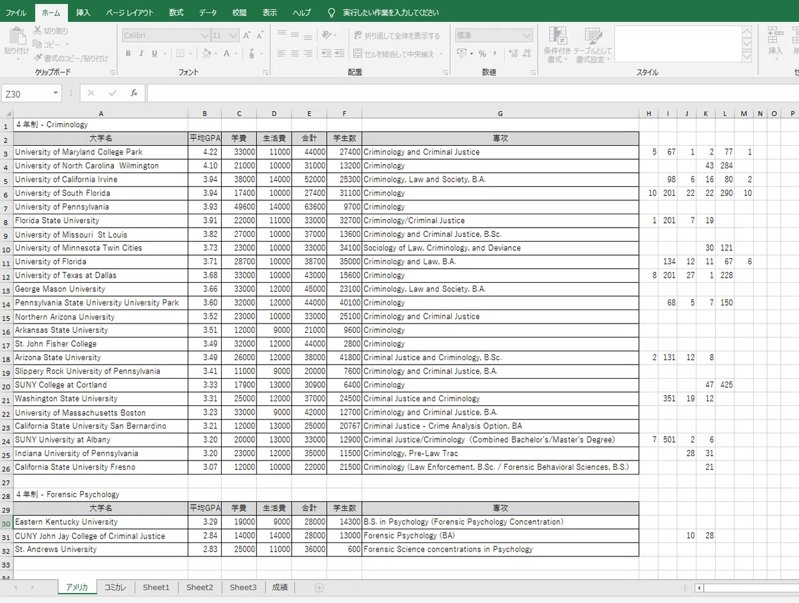799x603 pixels.
Task: Open Format as Table (テーブルとして書式設定)
Action: tap(592, 45)
